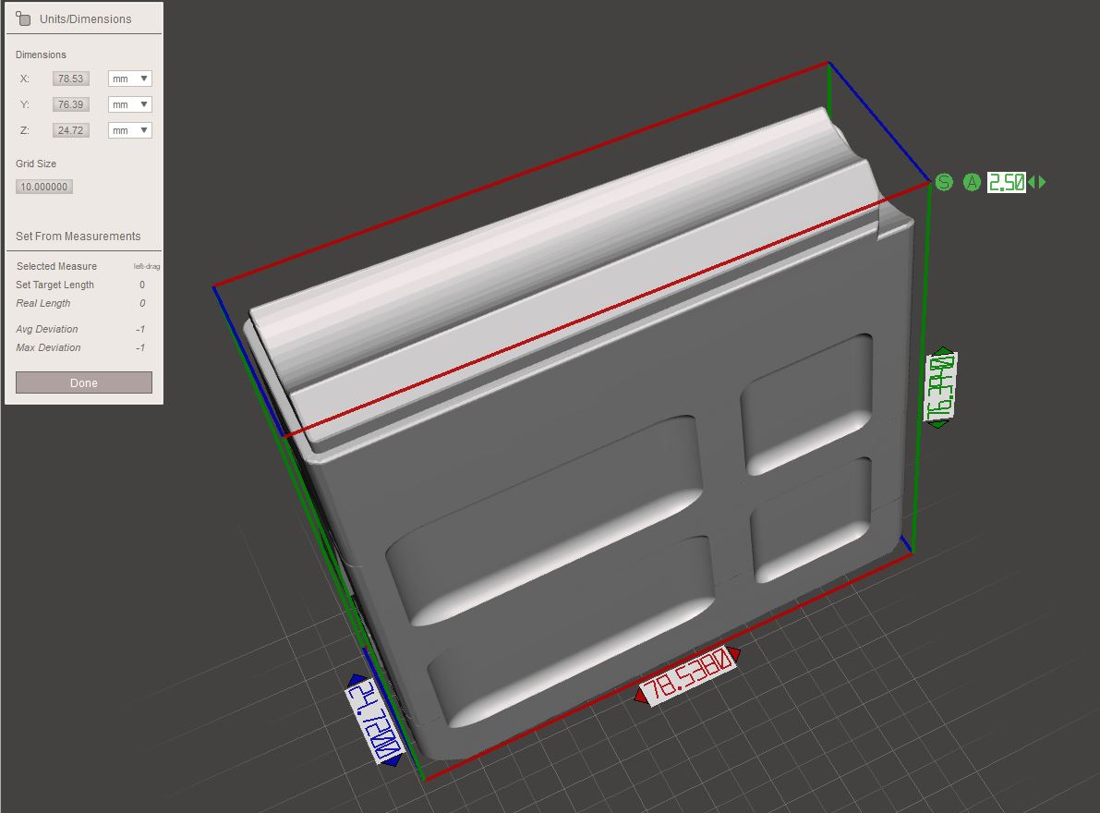The height and width of the screenshot is (813, 1100).
Task: Click the right green arrow beside 2.50
Action: click(1044, 183)
